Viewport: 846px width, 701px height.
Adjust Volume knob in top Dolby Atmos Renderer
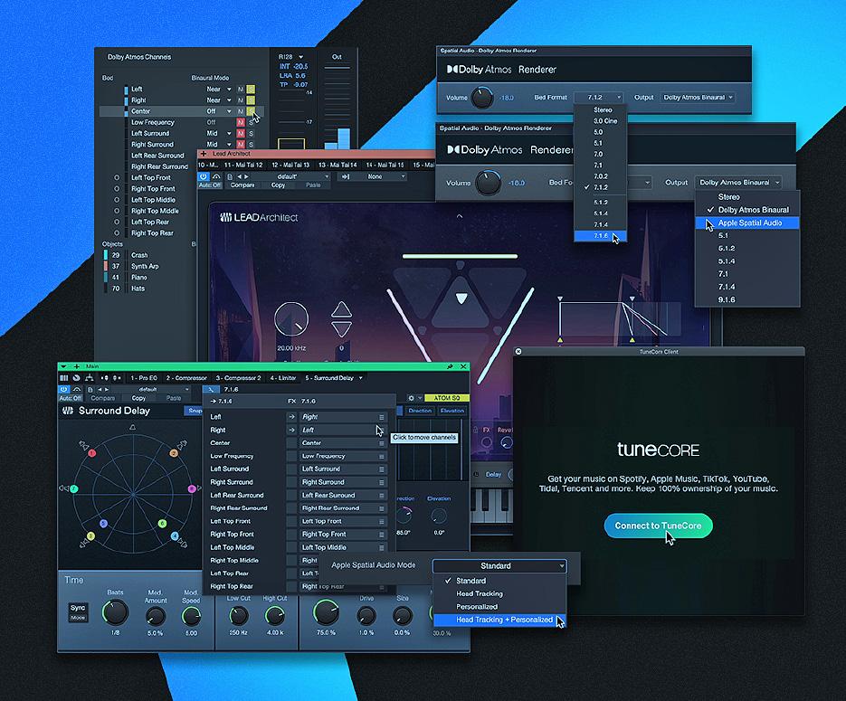click(x=481, y=98)
